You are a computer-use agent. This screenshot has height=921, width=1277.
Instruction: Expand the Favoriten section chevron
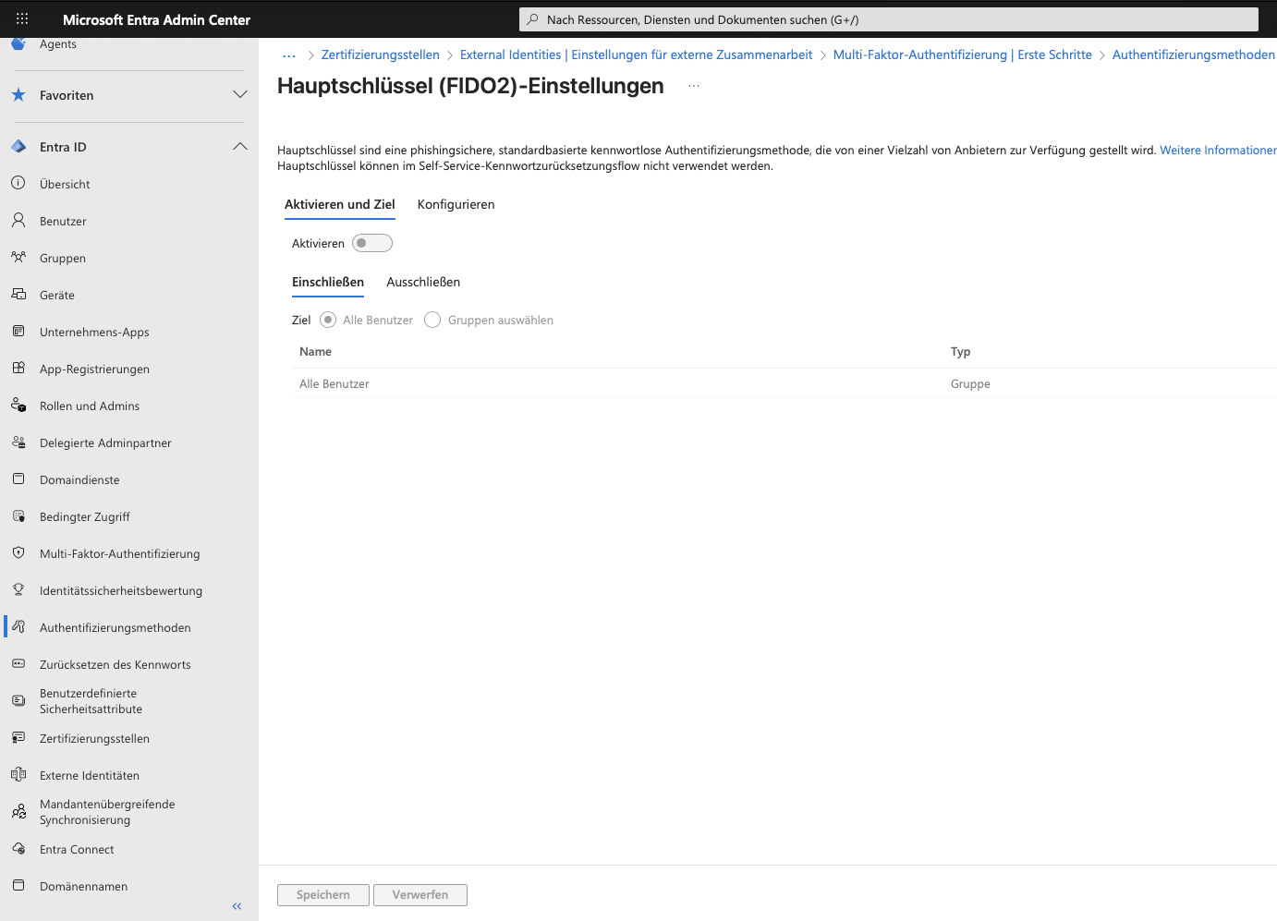pyautogui.click(x=240, y=95)
